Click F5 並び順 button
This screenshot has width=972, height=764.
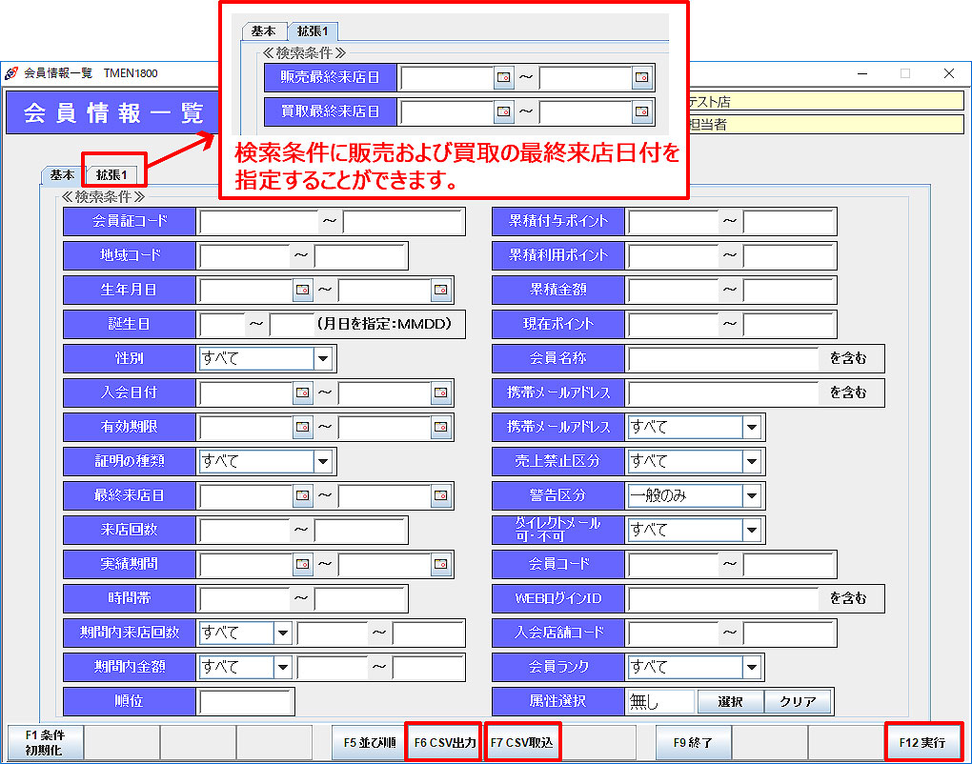coord(370,742)
